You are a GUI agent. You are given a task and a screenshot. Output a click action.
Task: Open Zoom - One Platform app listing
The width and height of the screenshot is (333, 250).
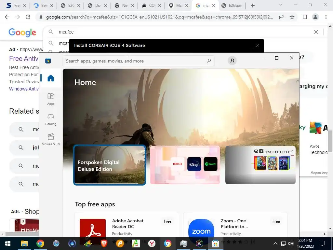pos(235,225)
